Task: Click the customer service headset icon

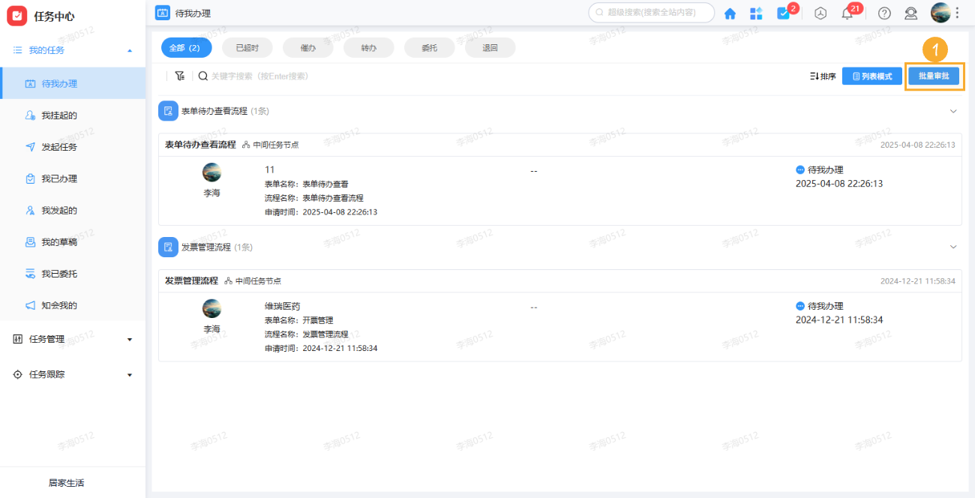Action: coord(910,13)
